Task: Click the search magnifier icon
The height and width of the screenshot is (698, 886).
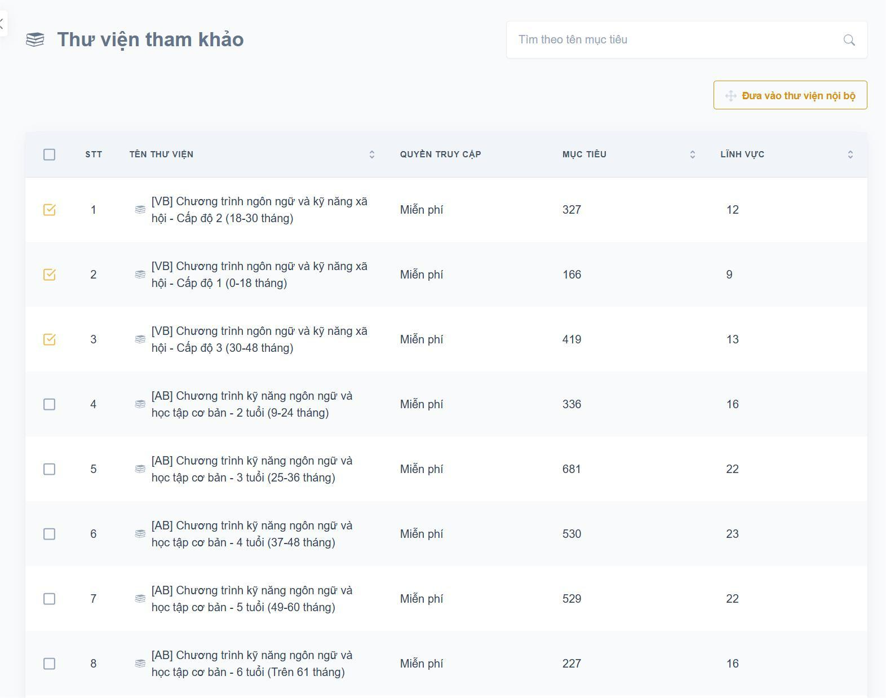Action: pyautogui.click(x=849, y=40)
